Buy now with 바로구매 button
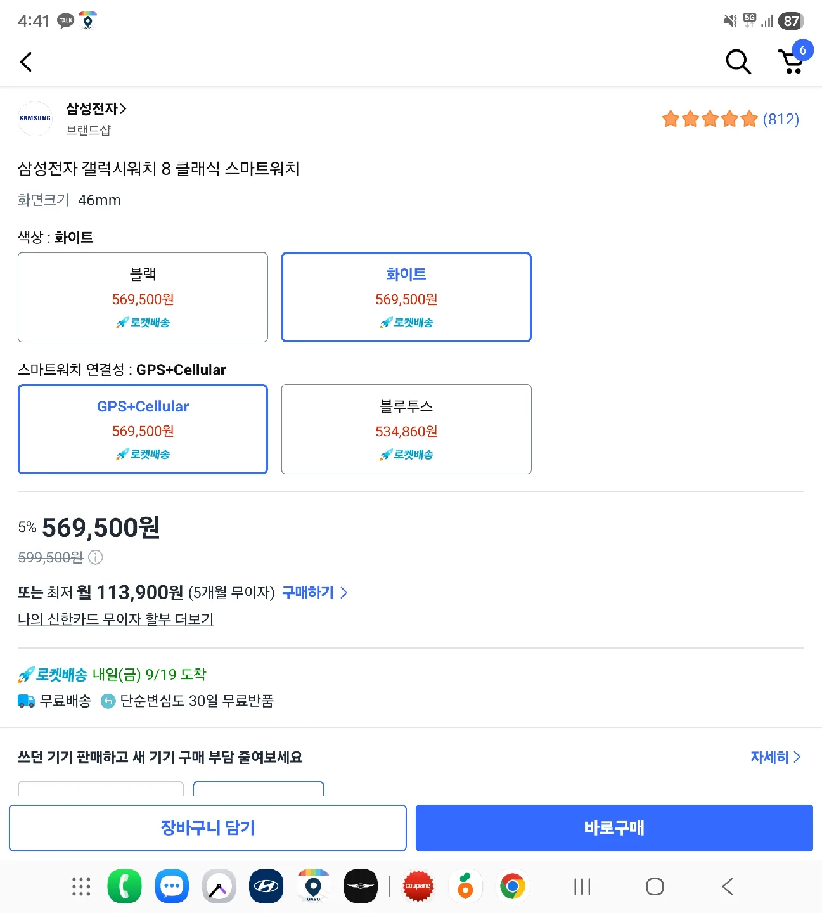Screen dimensions: 822x913 [614, 828]
